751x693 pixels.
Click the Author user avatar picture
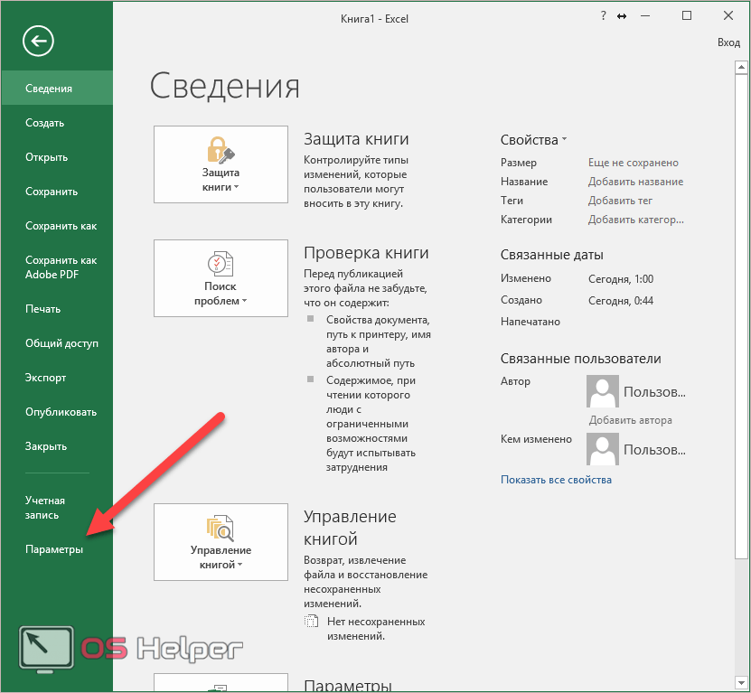[603, 393]
